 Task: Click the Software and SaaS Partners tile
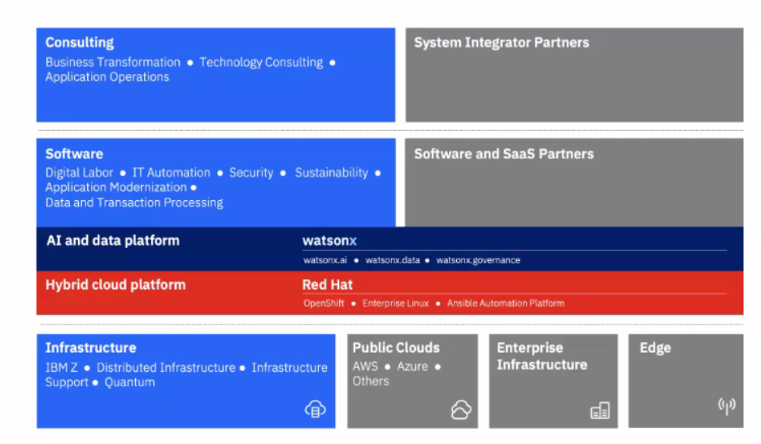[574, 181]
